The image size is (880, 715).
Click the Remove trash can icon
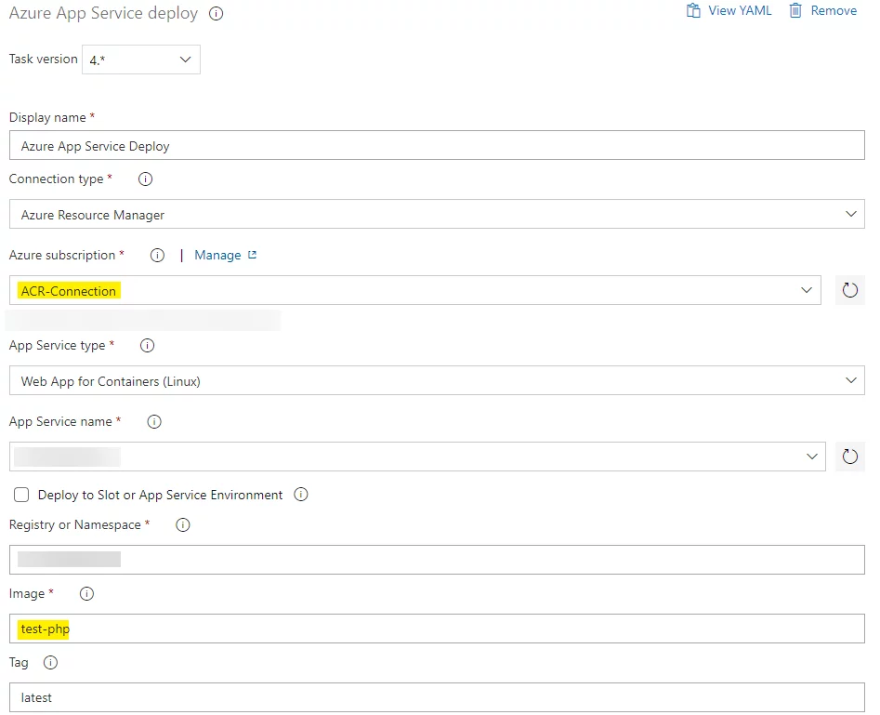(x=795, y=10)
